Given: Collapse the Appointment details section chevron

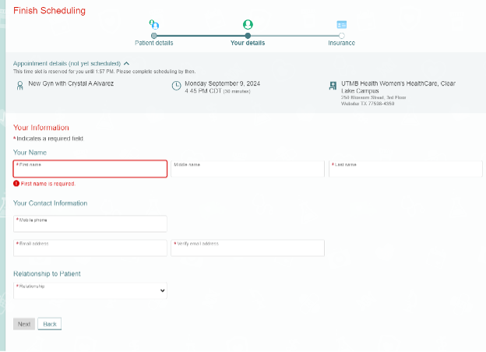Looking at the screenshot, I should [x=127, y=63].
